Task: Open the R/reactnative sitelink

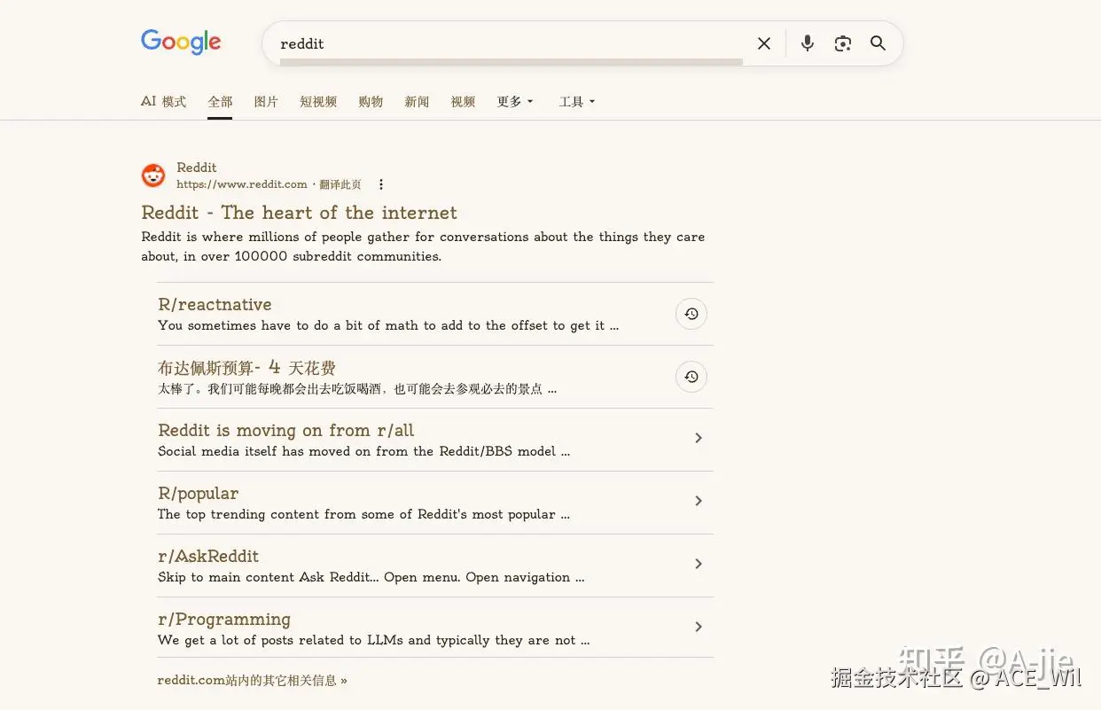Action: (215, 304)
